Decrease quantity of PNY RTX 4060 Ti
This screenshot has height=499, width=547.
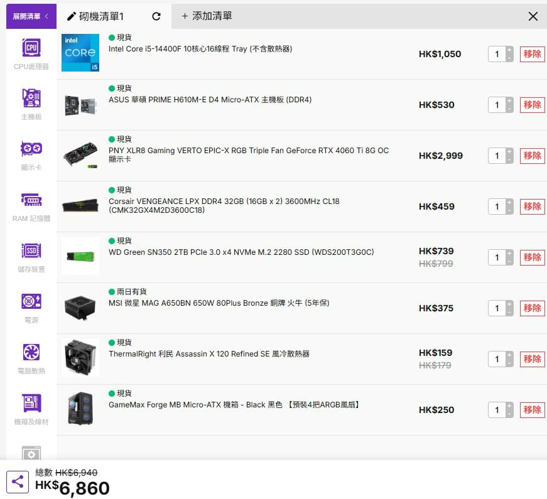509,159
